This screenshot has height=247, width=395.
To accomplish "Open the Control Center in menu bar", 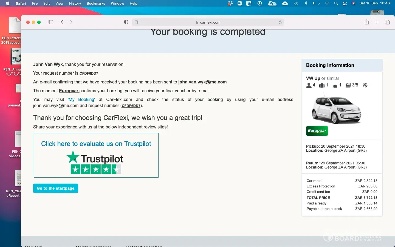I will tap(345, 3).
